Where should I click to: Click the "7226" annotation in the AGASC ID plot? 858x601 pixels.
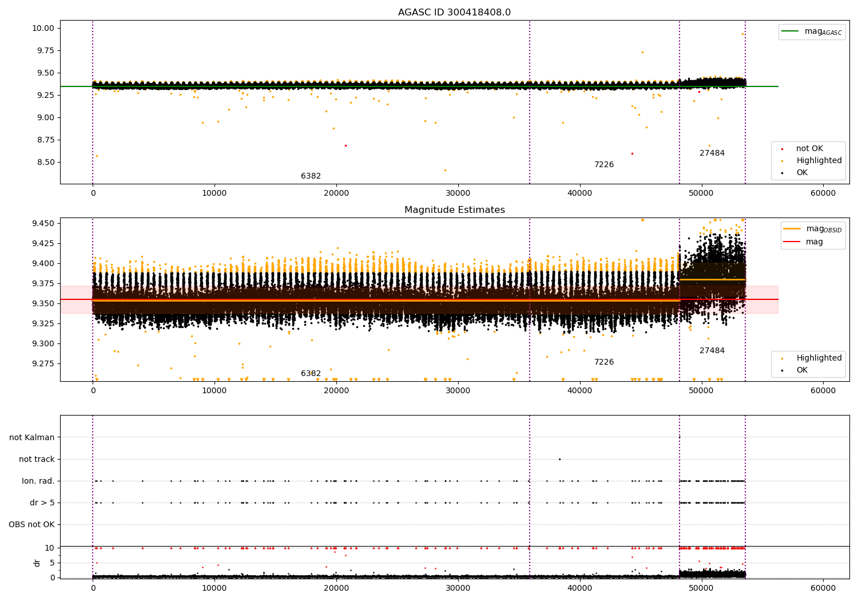[603, 165]
